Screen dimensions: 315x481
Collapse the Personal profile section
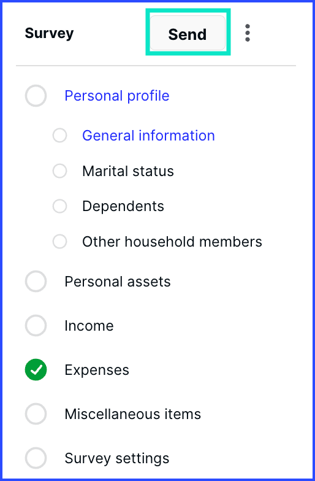pyautogui.click(x=116, y=96)
